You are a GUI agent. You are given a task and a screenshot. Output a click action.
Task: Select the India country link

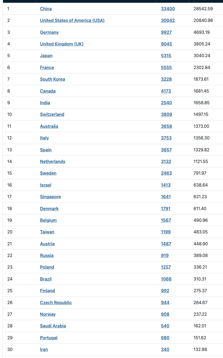(45, 103)
